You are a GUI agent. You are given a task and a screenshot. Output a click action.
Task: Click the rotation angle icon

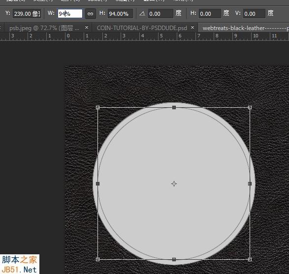click(142, 13)
